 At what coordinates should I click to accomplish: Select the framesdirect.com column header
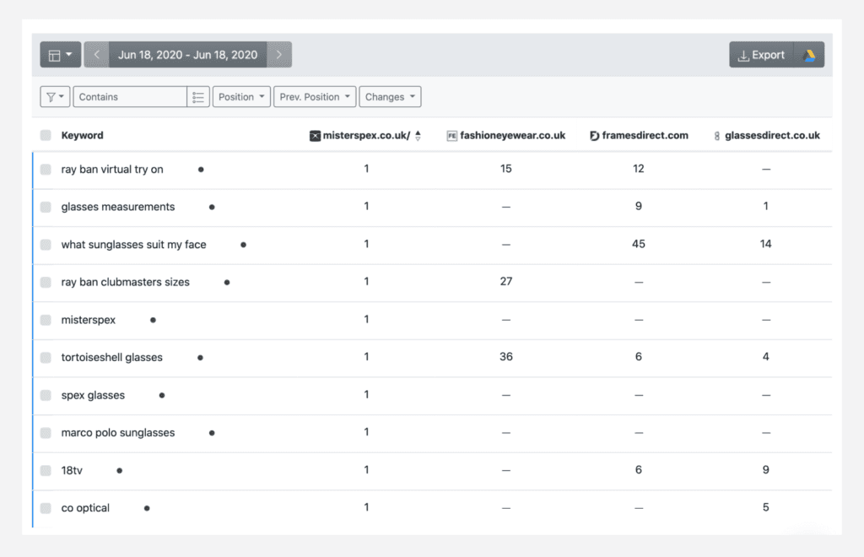[645, 136]
